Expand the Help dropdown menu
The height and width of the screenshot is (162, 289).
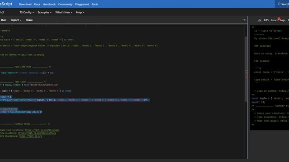[x=80, y=12]
